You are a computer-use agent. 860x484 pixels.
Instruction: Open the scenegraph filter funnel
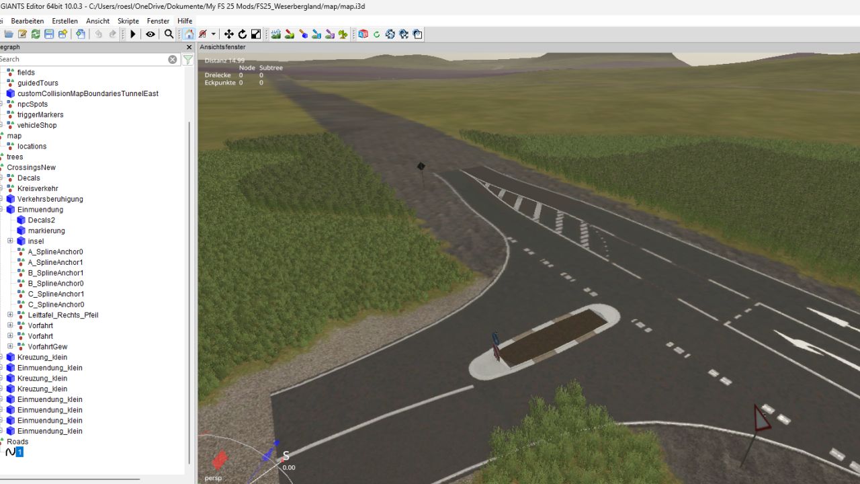point(188,59)
